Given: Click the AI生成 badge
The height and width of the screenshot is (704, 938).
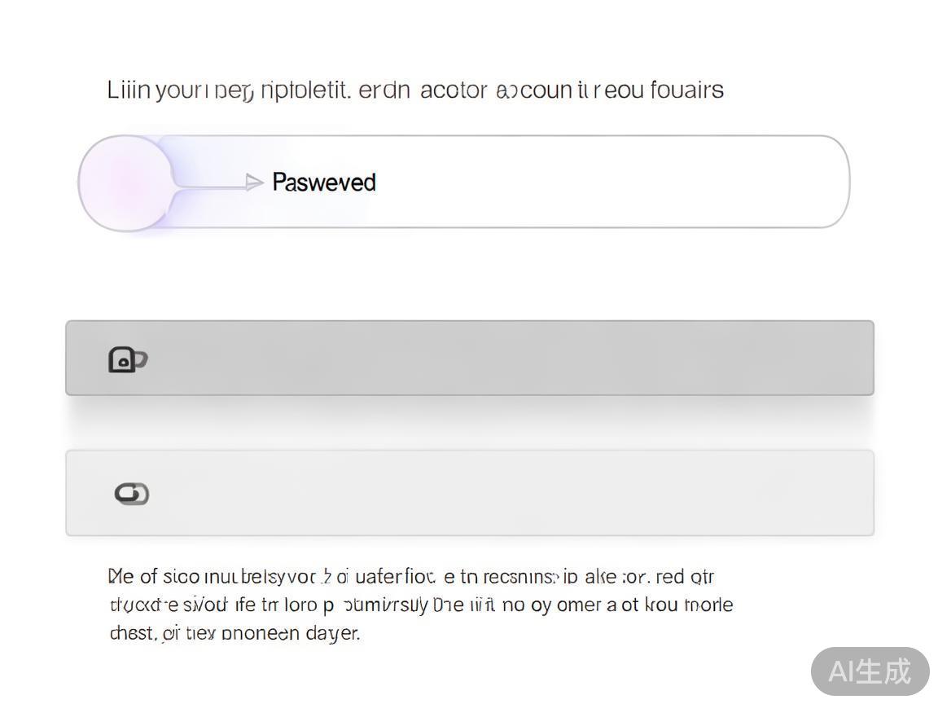Looking at the screenshot, I should [x=870, y=671].
